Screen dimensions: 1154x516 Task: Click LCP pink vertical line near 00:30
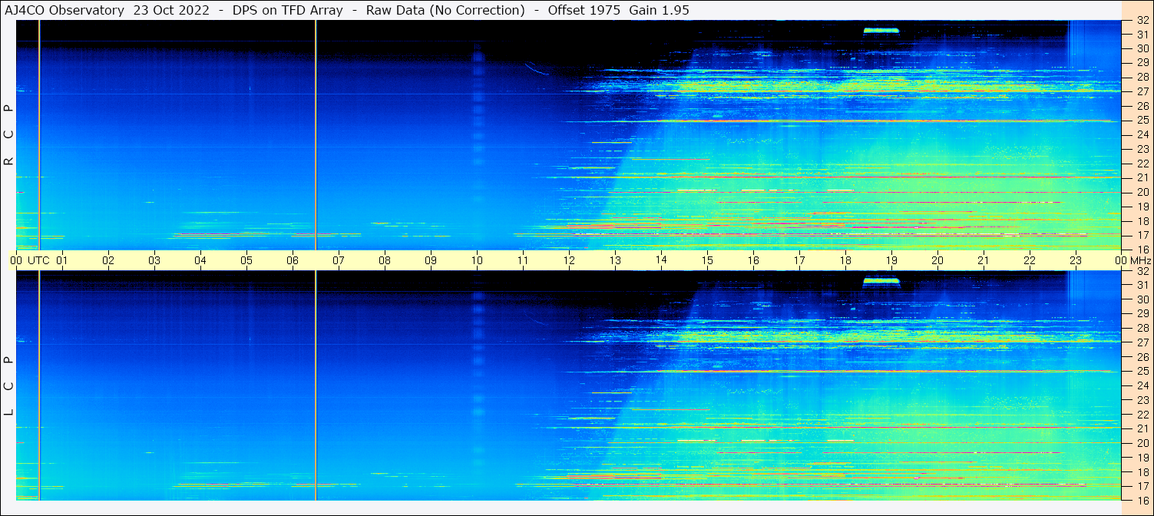point(39,385)
